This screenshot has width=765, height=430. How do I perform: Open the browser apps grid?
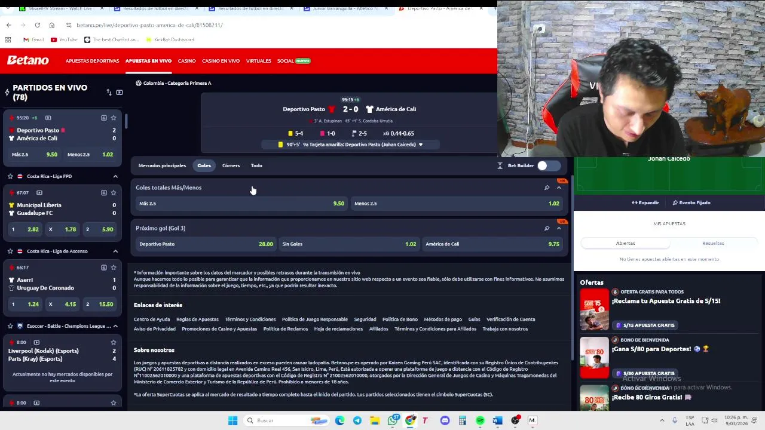point(8,39)
